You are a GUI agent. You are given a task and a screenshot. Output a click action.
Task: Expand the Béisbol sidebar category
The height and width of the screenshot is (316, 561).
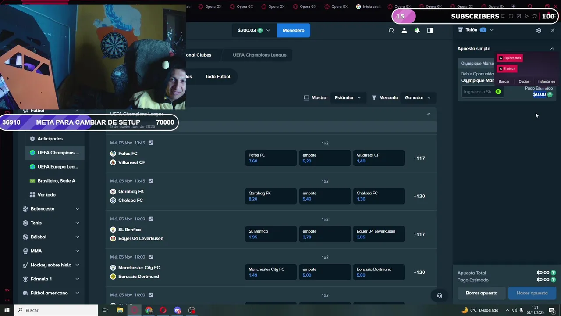tap(77, 237)
